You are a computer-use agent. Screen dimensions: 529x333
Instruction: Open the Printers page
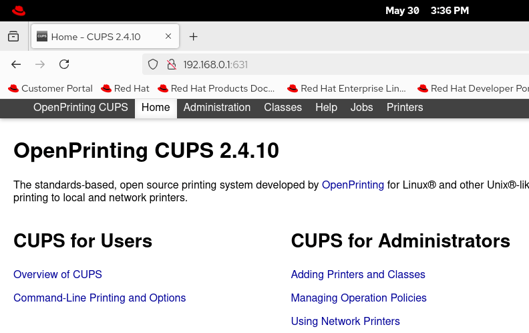pyautogui.click(x=405, y=108)
